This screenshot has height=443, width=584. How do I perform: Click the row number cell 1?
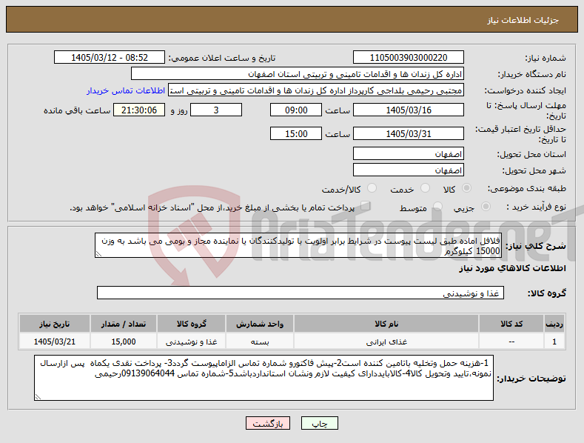(554, 342)
